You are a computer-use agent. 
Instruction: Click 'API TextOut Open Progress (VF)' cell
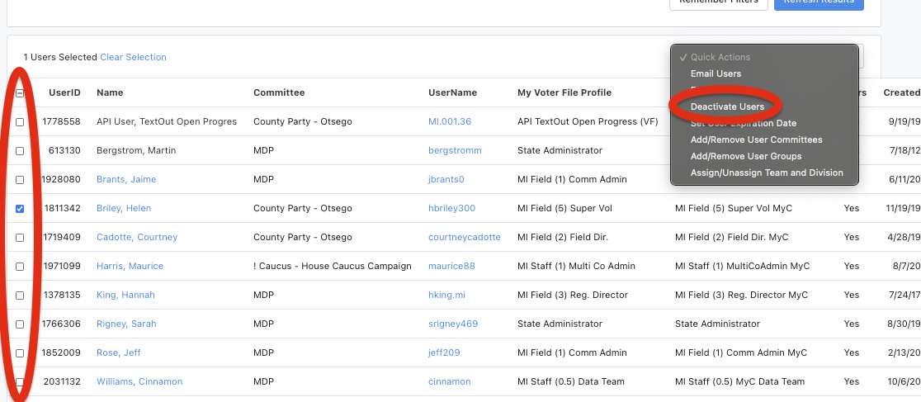pos(588,121)
